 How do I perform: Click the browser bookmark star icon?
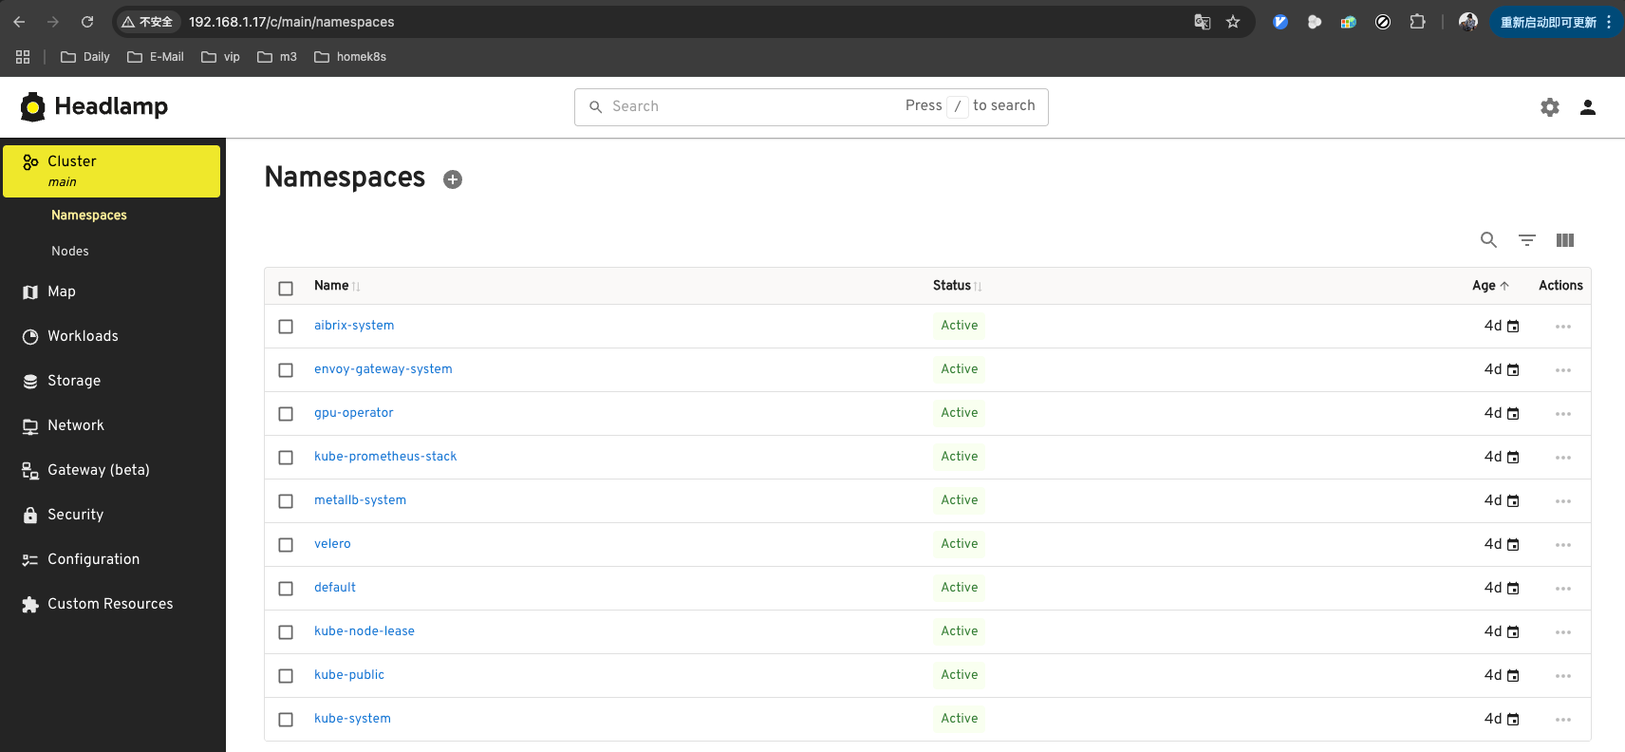pyautogui.click(x=1233, y=22)
